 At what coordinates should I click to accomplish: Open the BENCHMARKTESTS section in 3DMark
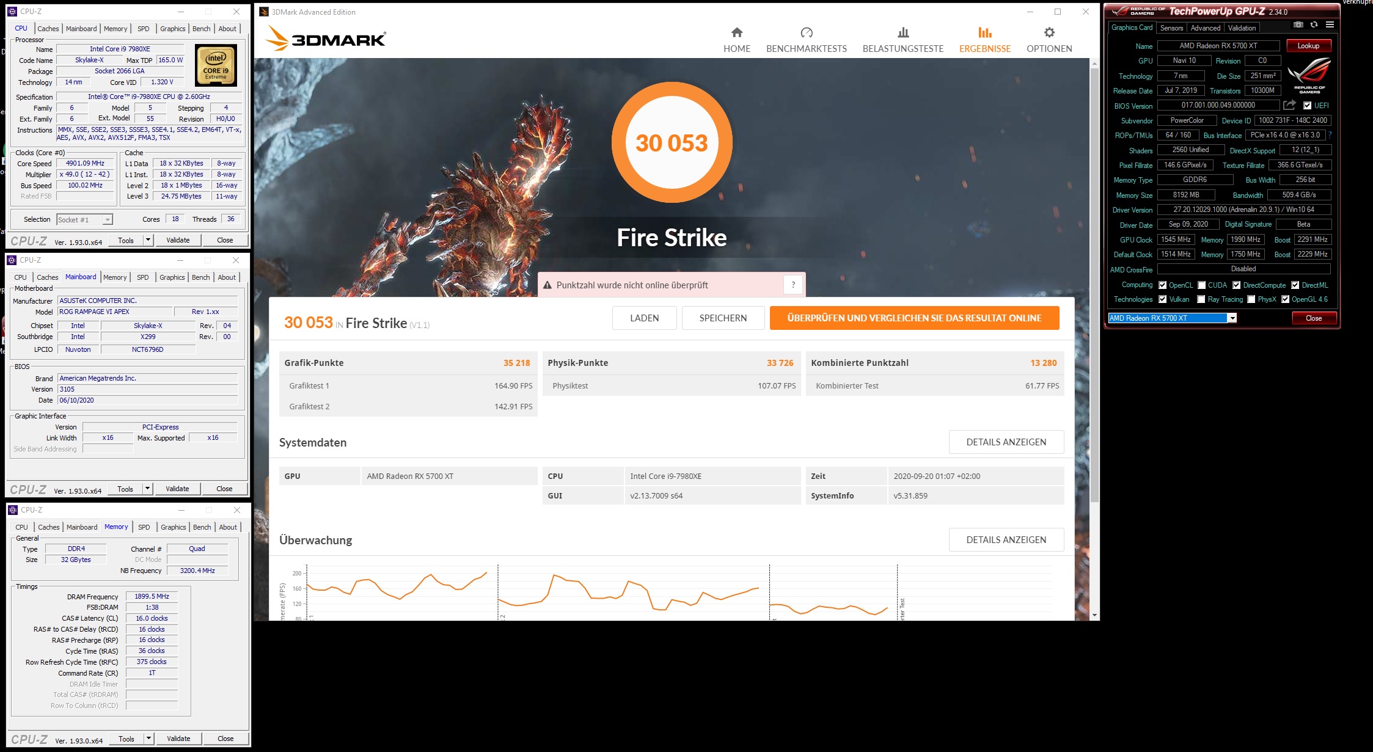click(807, 40)
